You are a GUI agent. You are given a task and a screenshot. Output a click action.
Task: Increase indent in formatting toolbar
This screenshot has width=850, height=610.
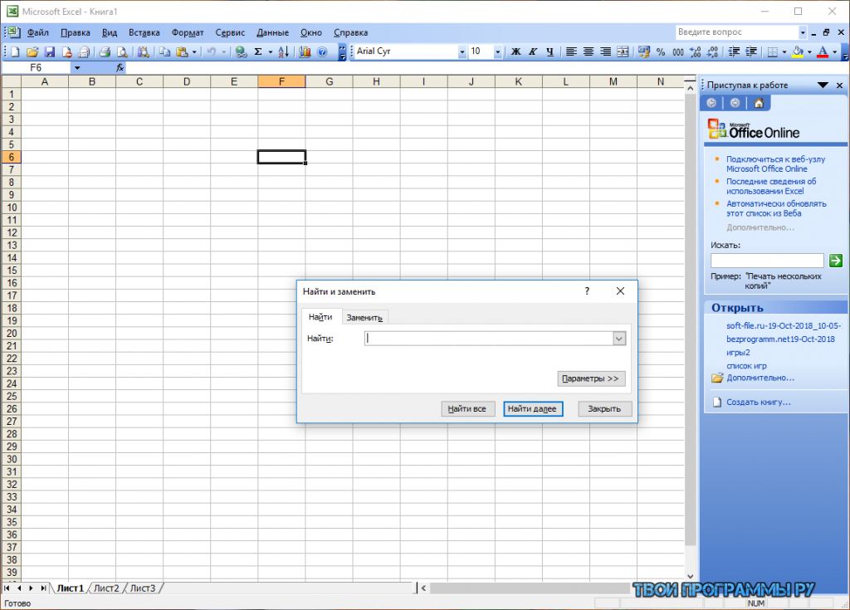pyautogui.click(x=751, y=52)
